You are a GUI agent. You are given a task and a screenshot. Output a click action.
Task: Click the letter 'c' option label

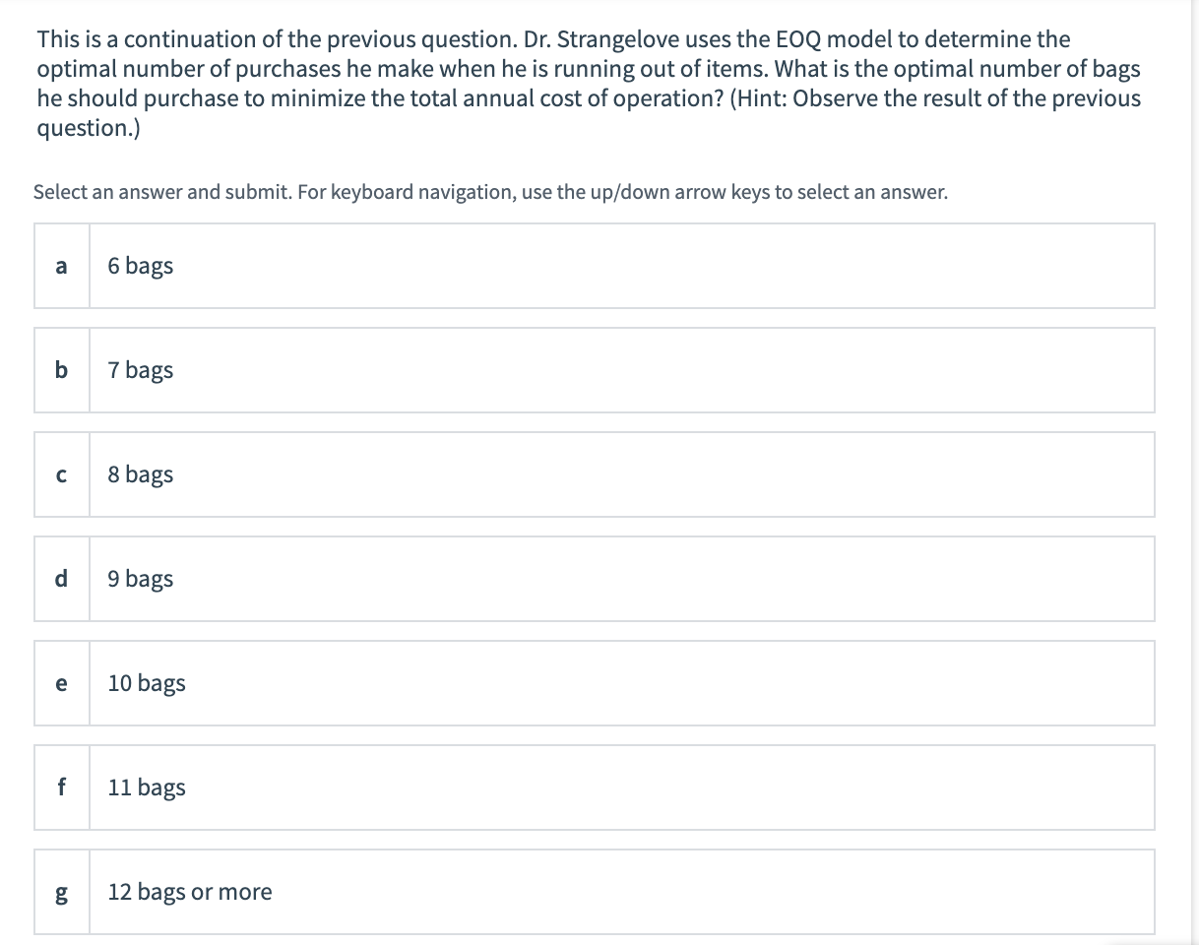(62, 474)
